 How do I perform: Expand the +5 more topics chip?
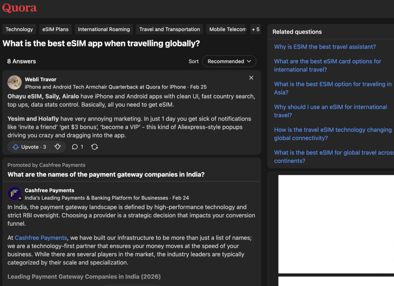pyautogui.click(x=255, y=29)
